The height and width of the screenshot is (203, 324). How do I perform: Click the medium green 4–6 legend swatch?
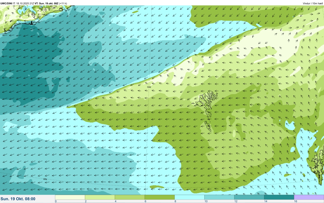point(130,197)
